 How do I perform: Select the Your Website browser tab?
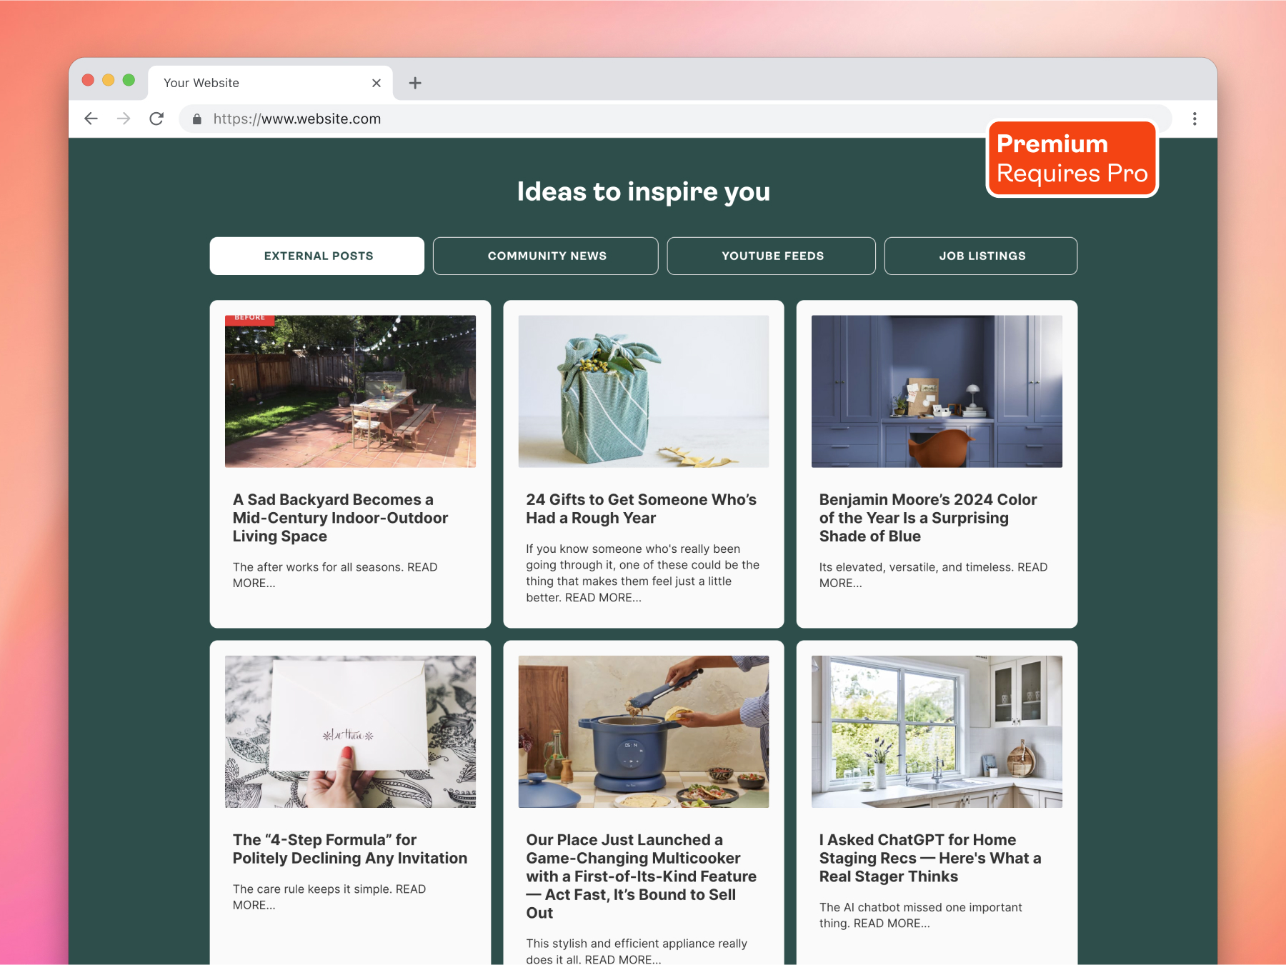pyautogui.click(x=270, y=83)
